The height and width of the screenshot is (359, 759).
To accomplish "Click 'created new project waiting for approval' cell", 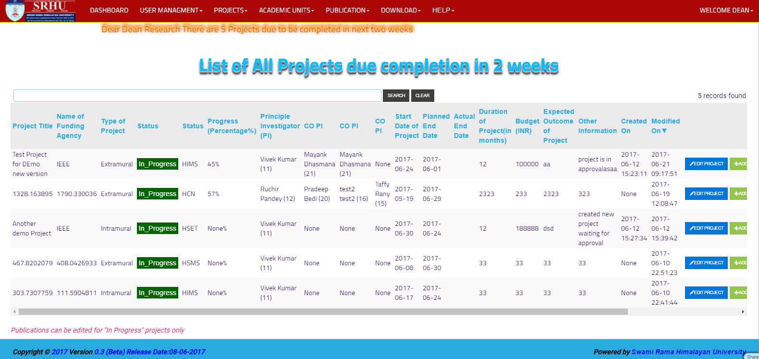I will 596,228.
